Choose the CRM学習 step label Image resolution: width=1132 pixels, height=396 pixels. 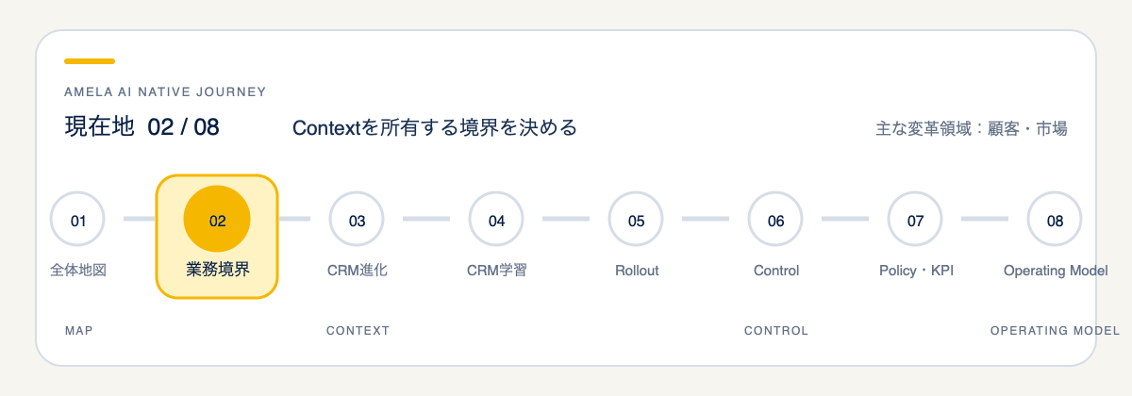click(496, 271)
